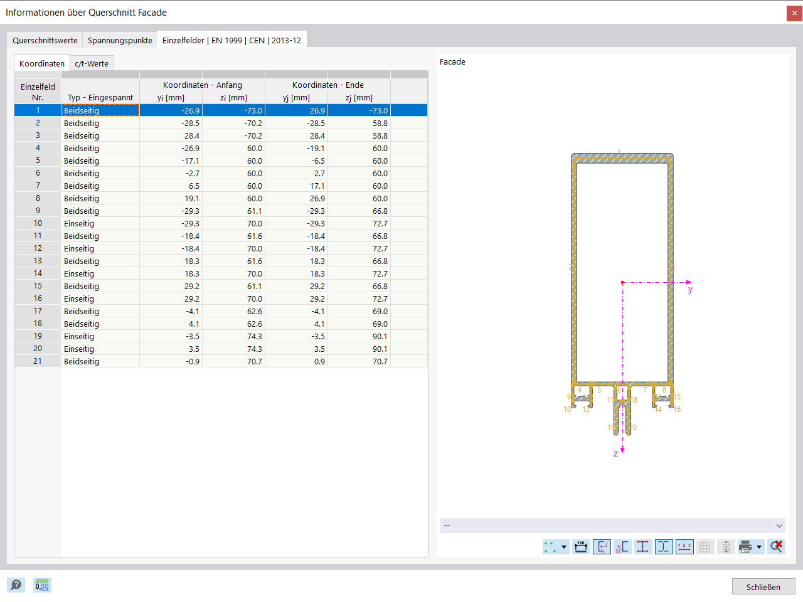Print the cross-section graphic
803x602 pixels.
click(745, 547)
